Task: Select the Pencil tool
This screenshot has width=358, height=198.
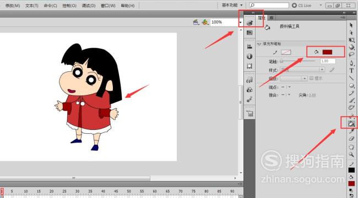Action: coord(351,93)
